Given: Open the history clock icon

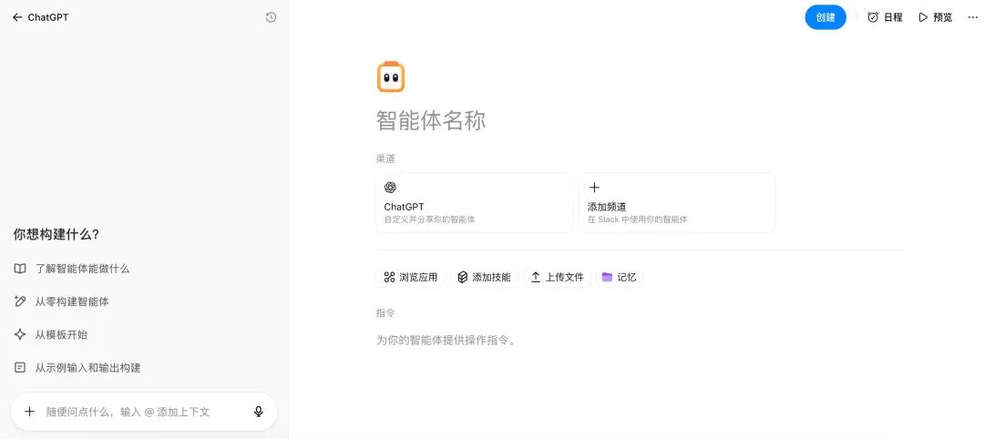Looking at the screenshot, I should pos(272,17).
